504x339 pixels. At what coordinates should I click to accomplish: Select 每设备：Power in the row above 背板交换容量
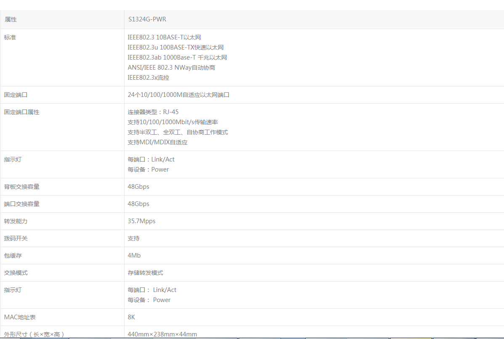pyautogui.click(x=148, y=169)
